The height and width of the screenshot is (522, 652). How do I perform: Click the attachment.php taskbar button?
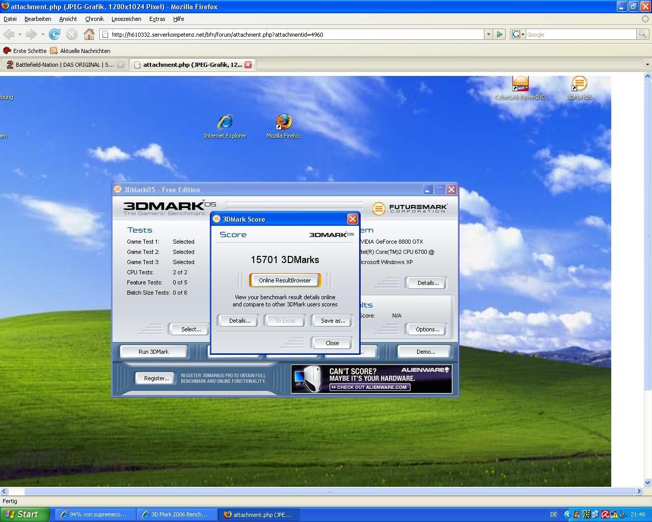click(259, 514)
